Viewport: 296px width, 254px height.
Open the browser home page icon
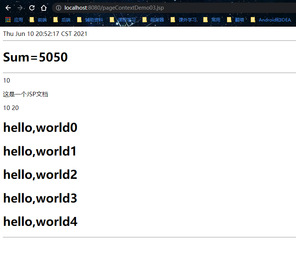44,8
